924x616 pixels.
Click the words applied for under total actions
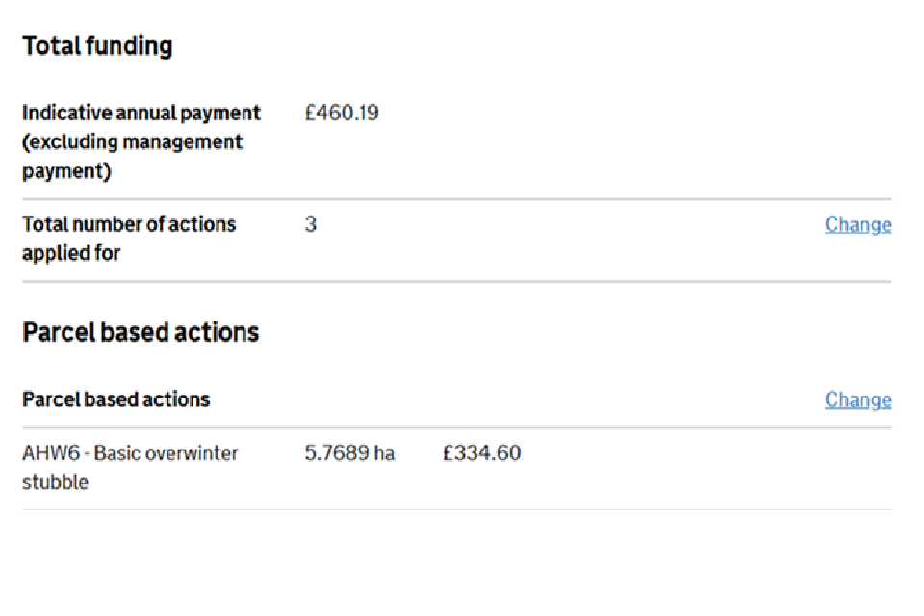[x=71, y=254]
